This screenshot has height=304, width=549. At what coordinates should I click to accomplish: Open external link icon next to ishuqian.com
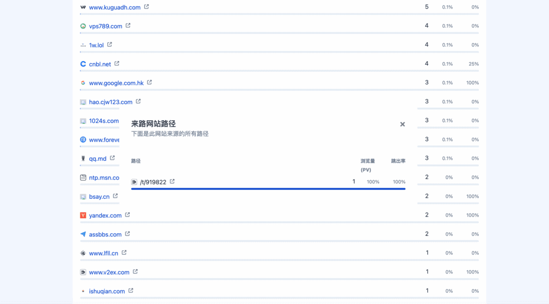pyautogui.click(x=131, y=291)
